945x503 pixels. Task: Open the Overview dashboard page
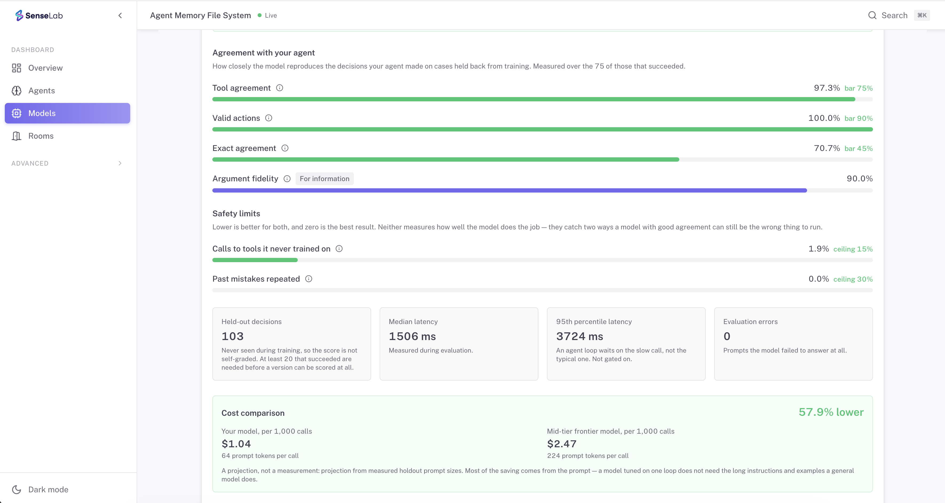click(67, 68)
